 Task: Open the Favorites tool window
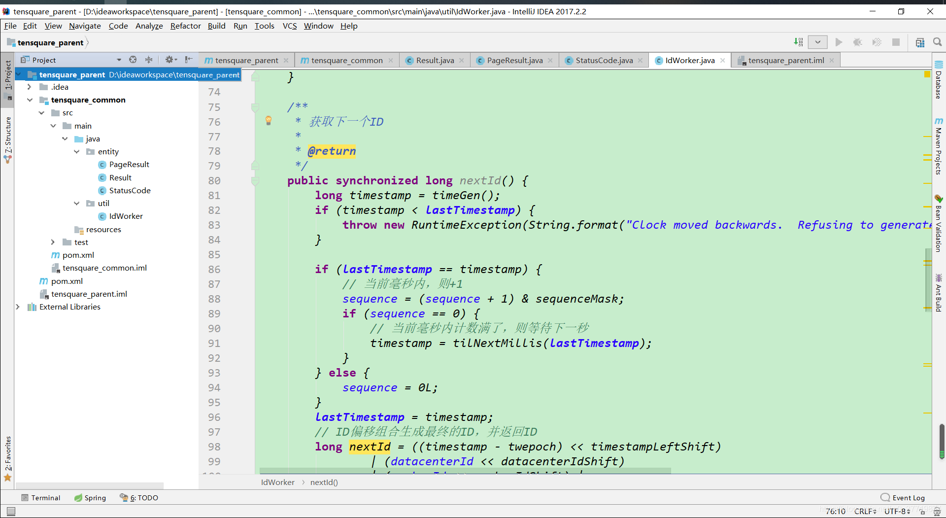pos(7,458)
